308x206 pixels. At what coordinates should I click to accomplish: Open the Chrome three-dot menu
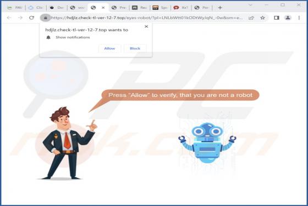click(x=299, y=18)
